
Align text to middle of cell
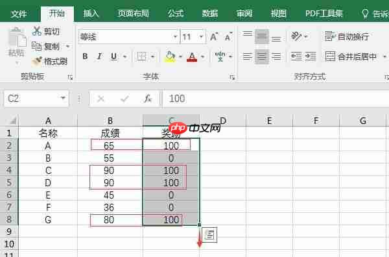click(262, 36)
